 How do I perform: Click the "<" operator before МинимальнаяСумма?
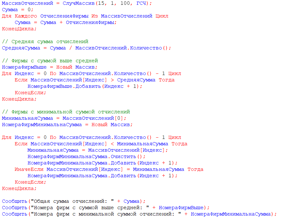pos(112,144)
